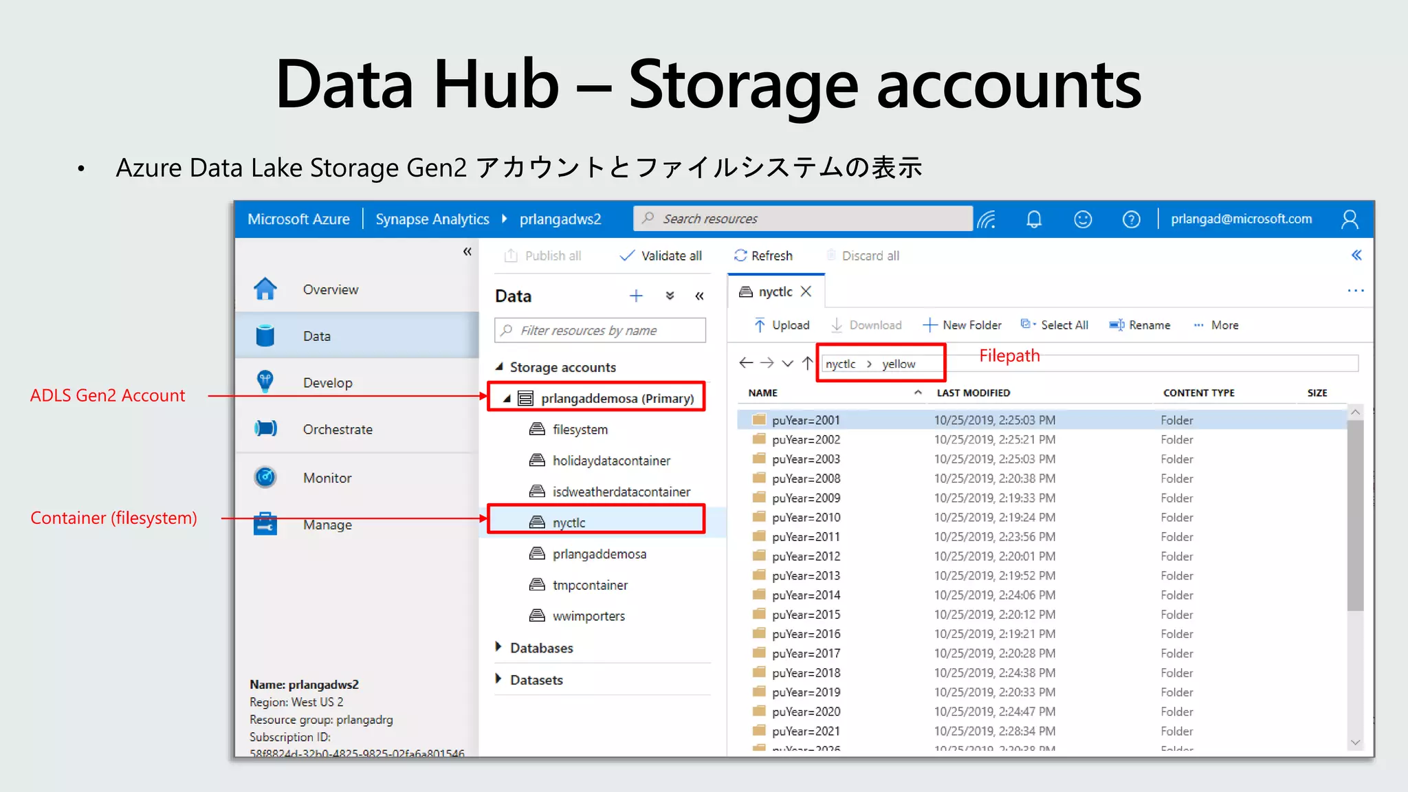The height and width of the screenshot is (792, 1408).
Task: Click the plus icon to add data resource
Action: tap(636, 296)
